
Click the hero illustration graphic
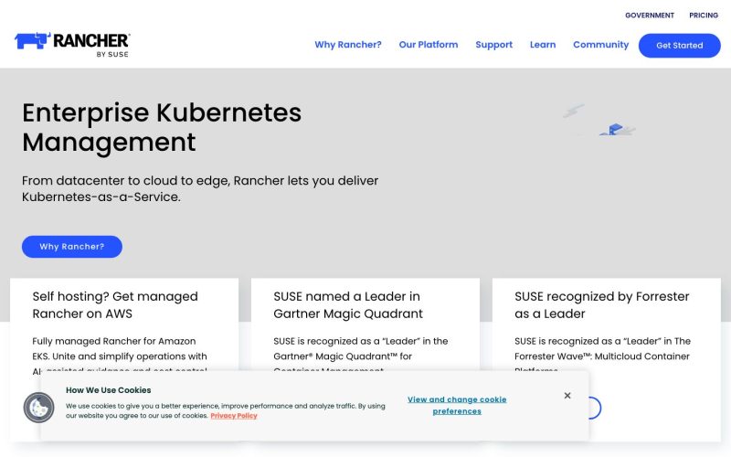coord(599,121)
